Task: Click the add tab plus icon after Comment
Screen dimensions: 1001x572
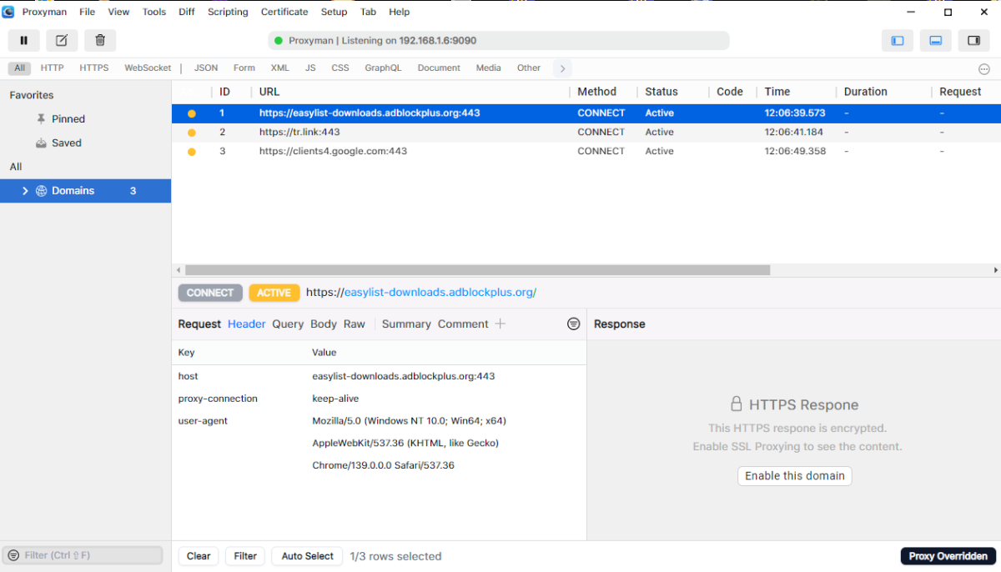Action: click(500, 324)
